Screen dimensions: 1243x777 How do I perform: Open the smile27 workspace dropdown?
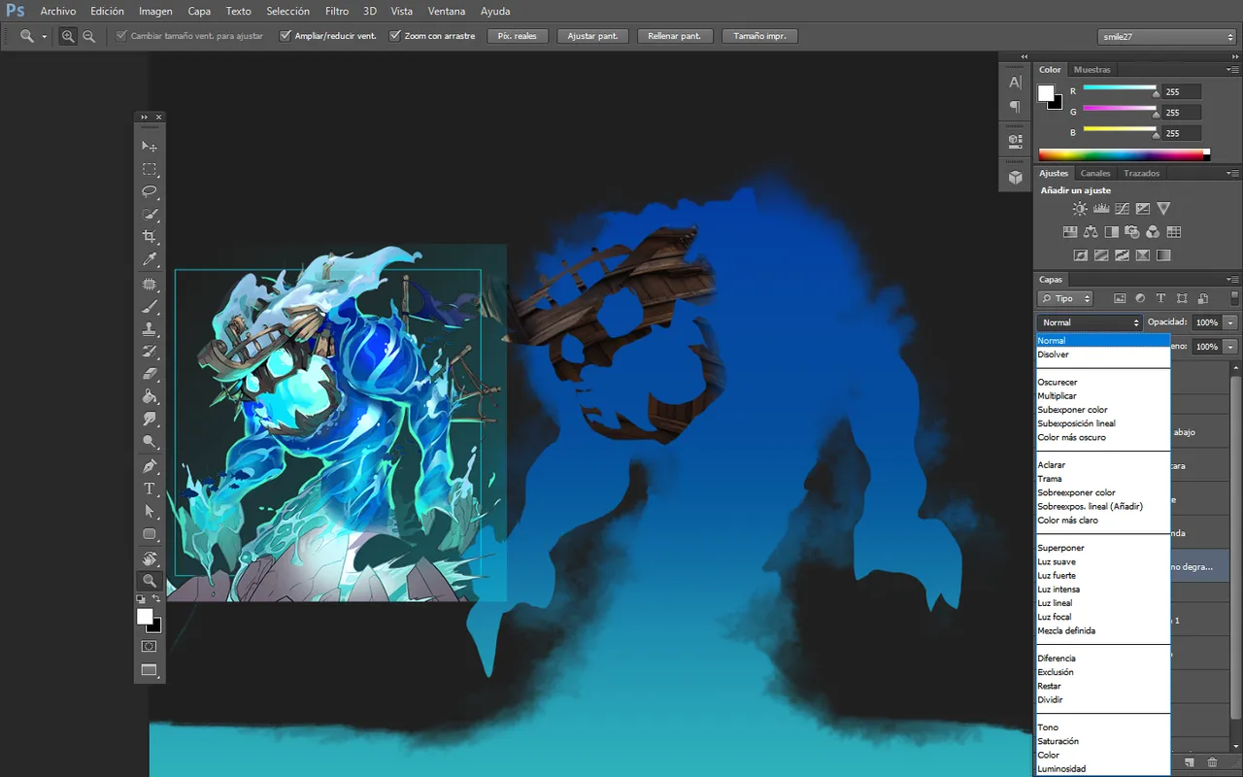coord(1166,37)
